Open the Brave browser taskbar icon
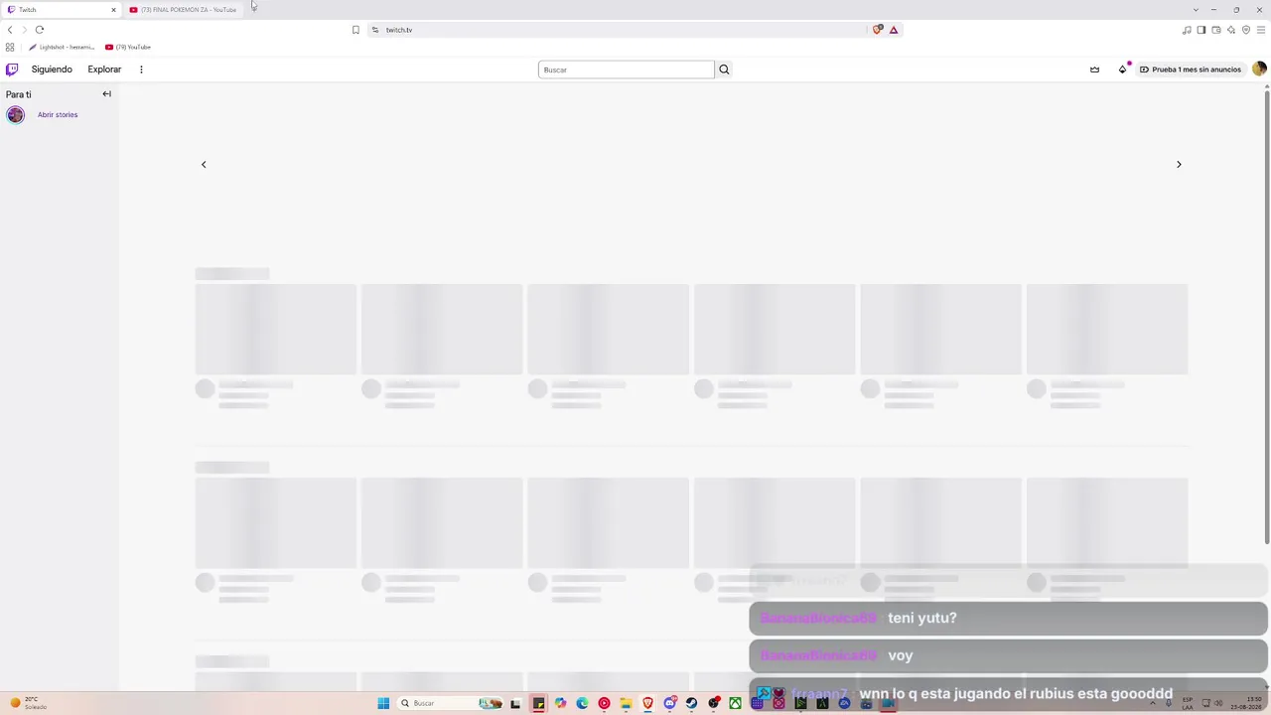 [x=647, y=703]
